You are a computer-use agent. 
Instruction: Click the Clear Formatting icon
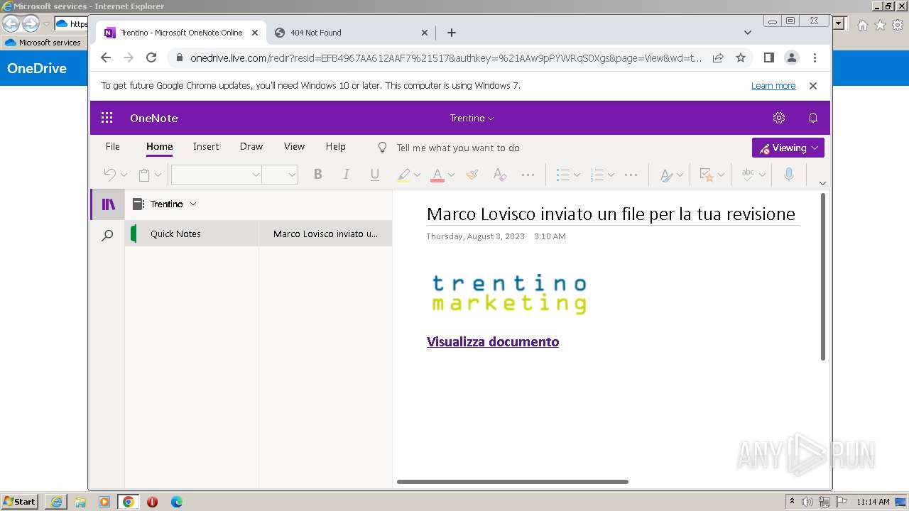click(500, 175)
